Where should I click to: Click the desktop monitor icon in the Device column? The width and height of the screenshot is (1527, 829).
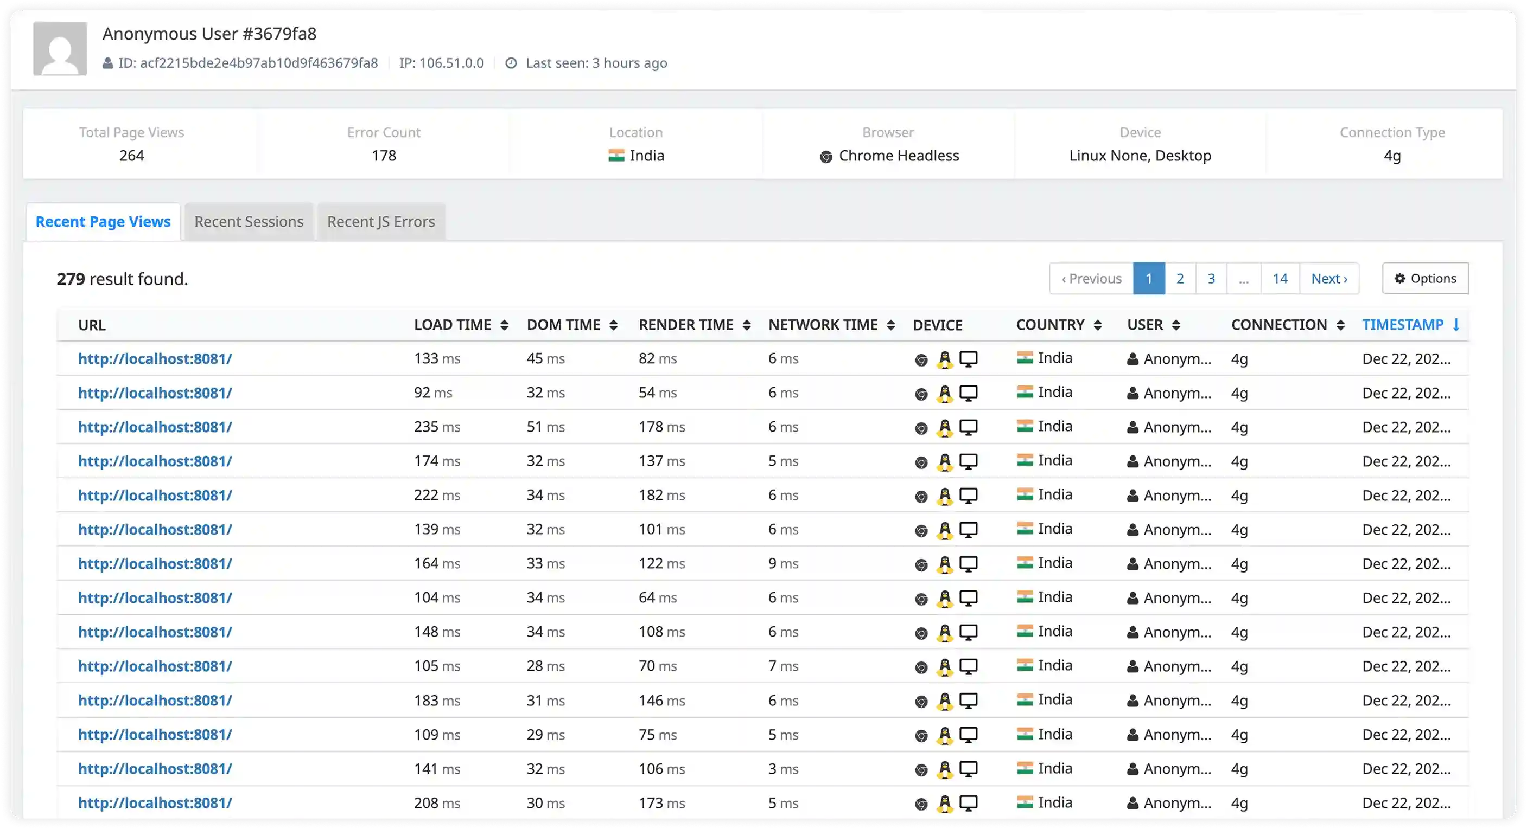point(969,358)
